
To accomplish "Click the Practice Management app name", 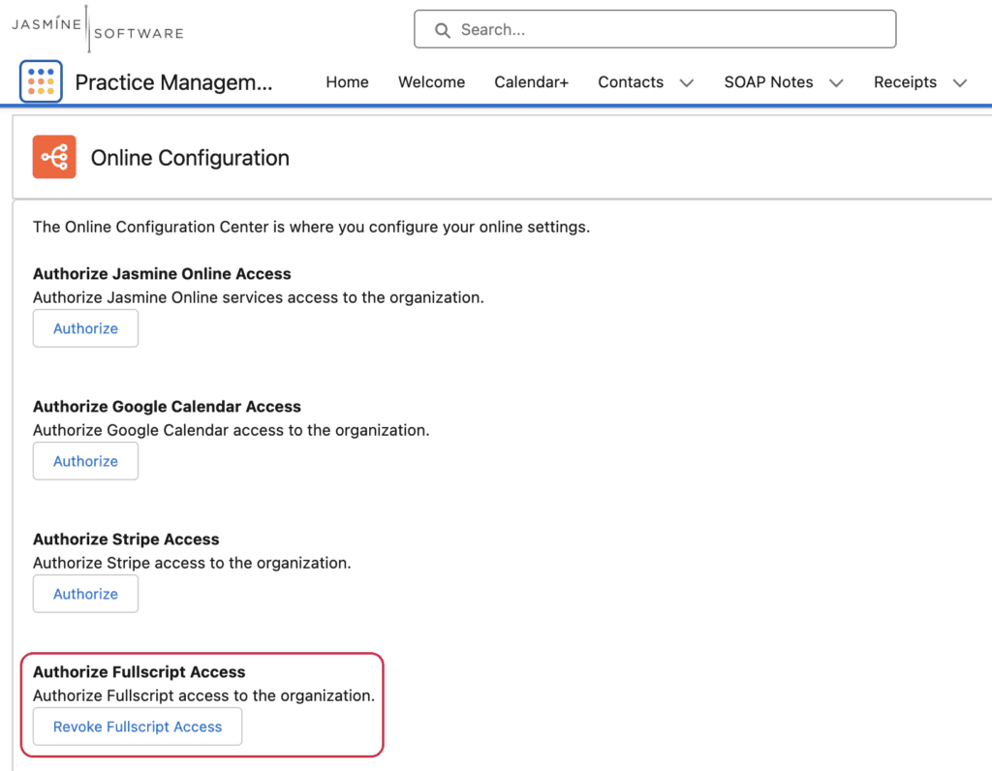I will [x=173, y=82].
